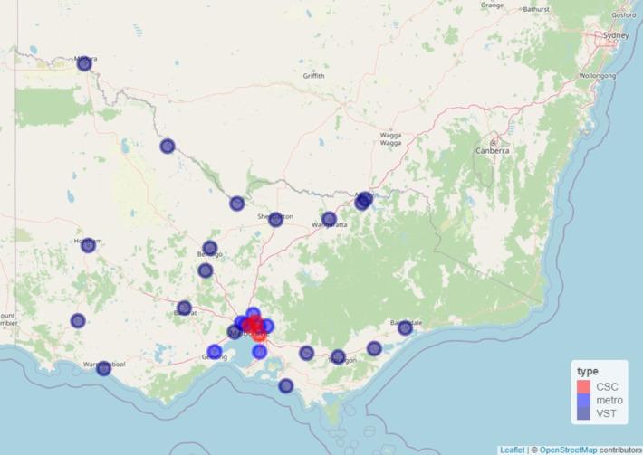
Task: Open the Leaflet attribution link
Action: pyautogui.click(x=511, y=450)
